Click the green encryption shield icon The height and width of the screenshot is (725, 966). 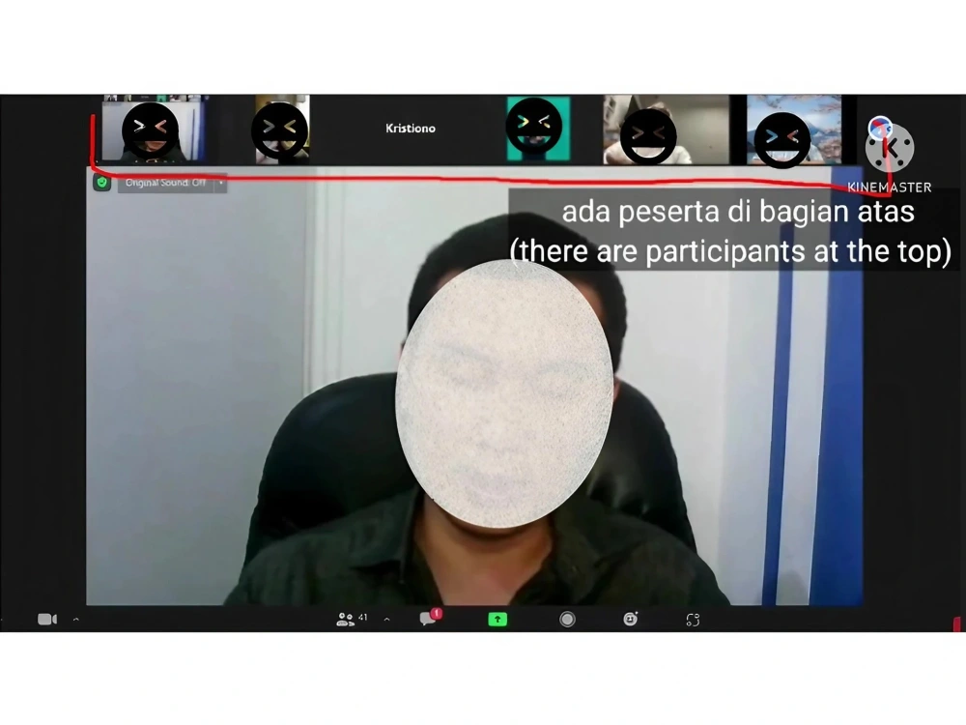click(102, 183)
